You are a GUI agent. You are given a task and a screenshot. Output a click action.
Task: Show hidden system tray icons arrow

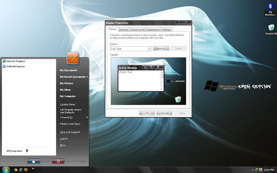point(252,170)
